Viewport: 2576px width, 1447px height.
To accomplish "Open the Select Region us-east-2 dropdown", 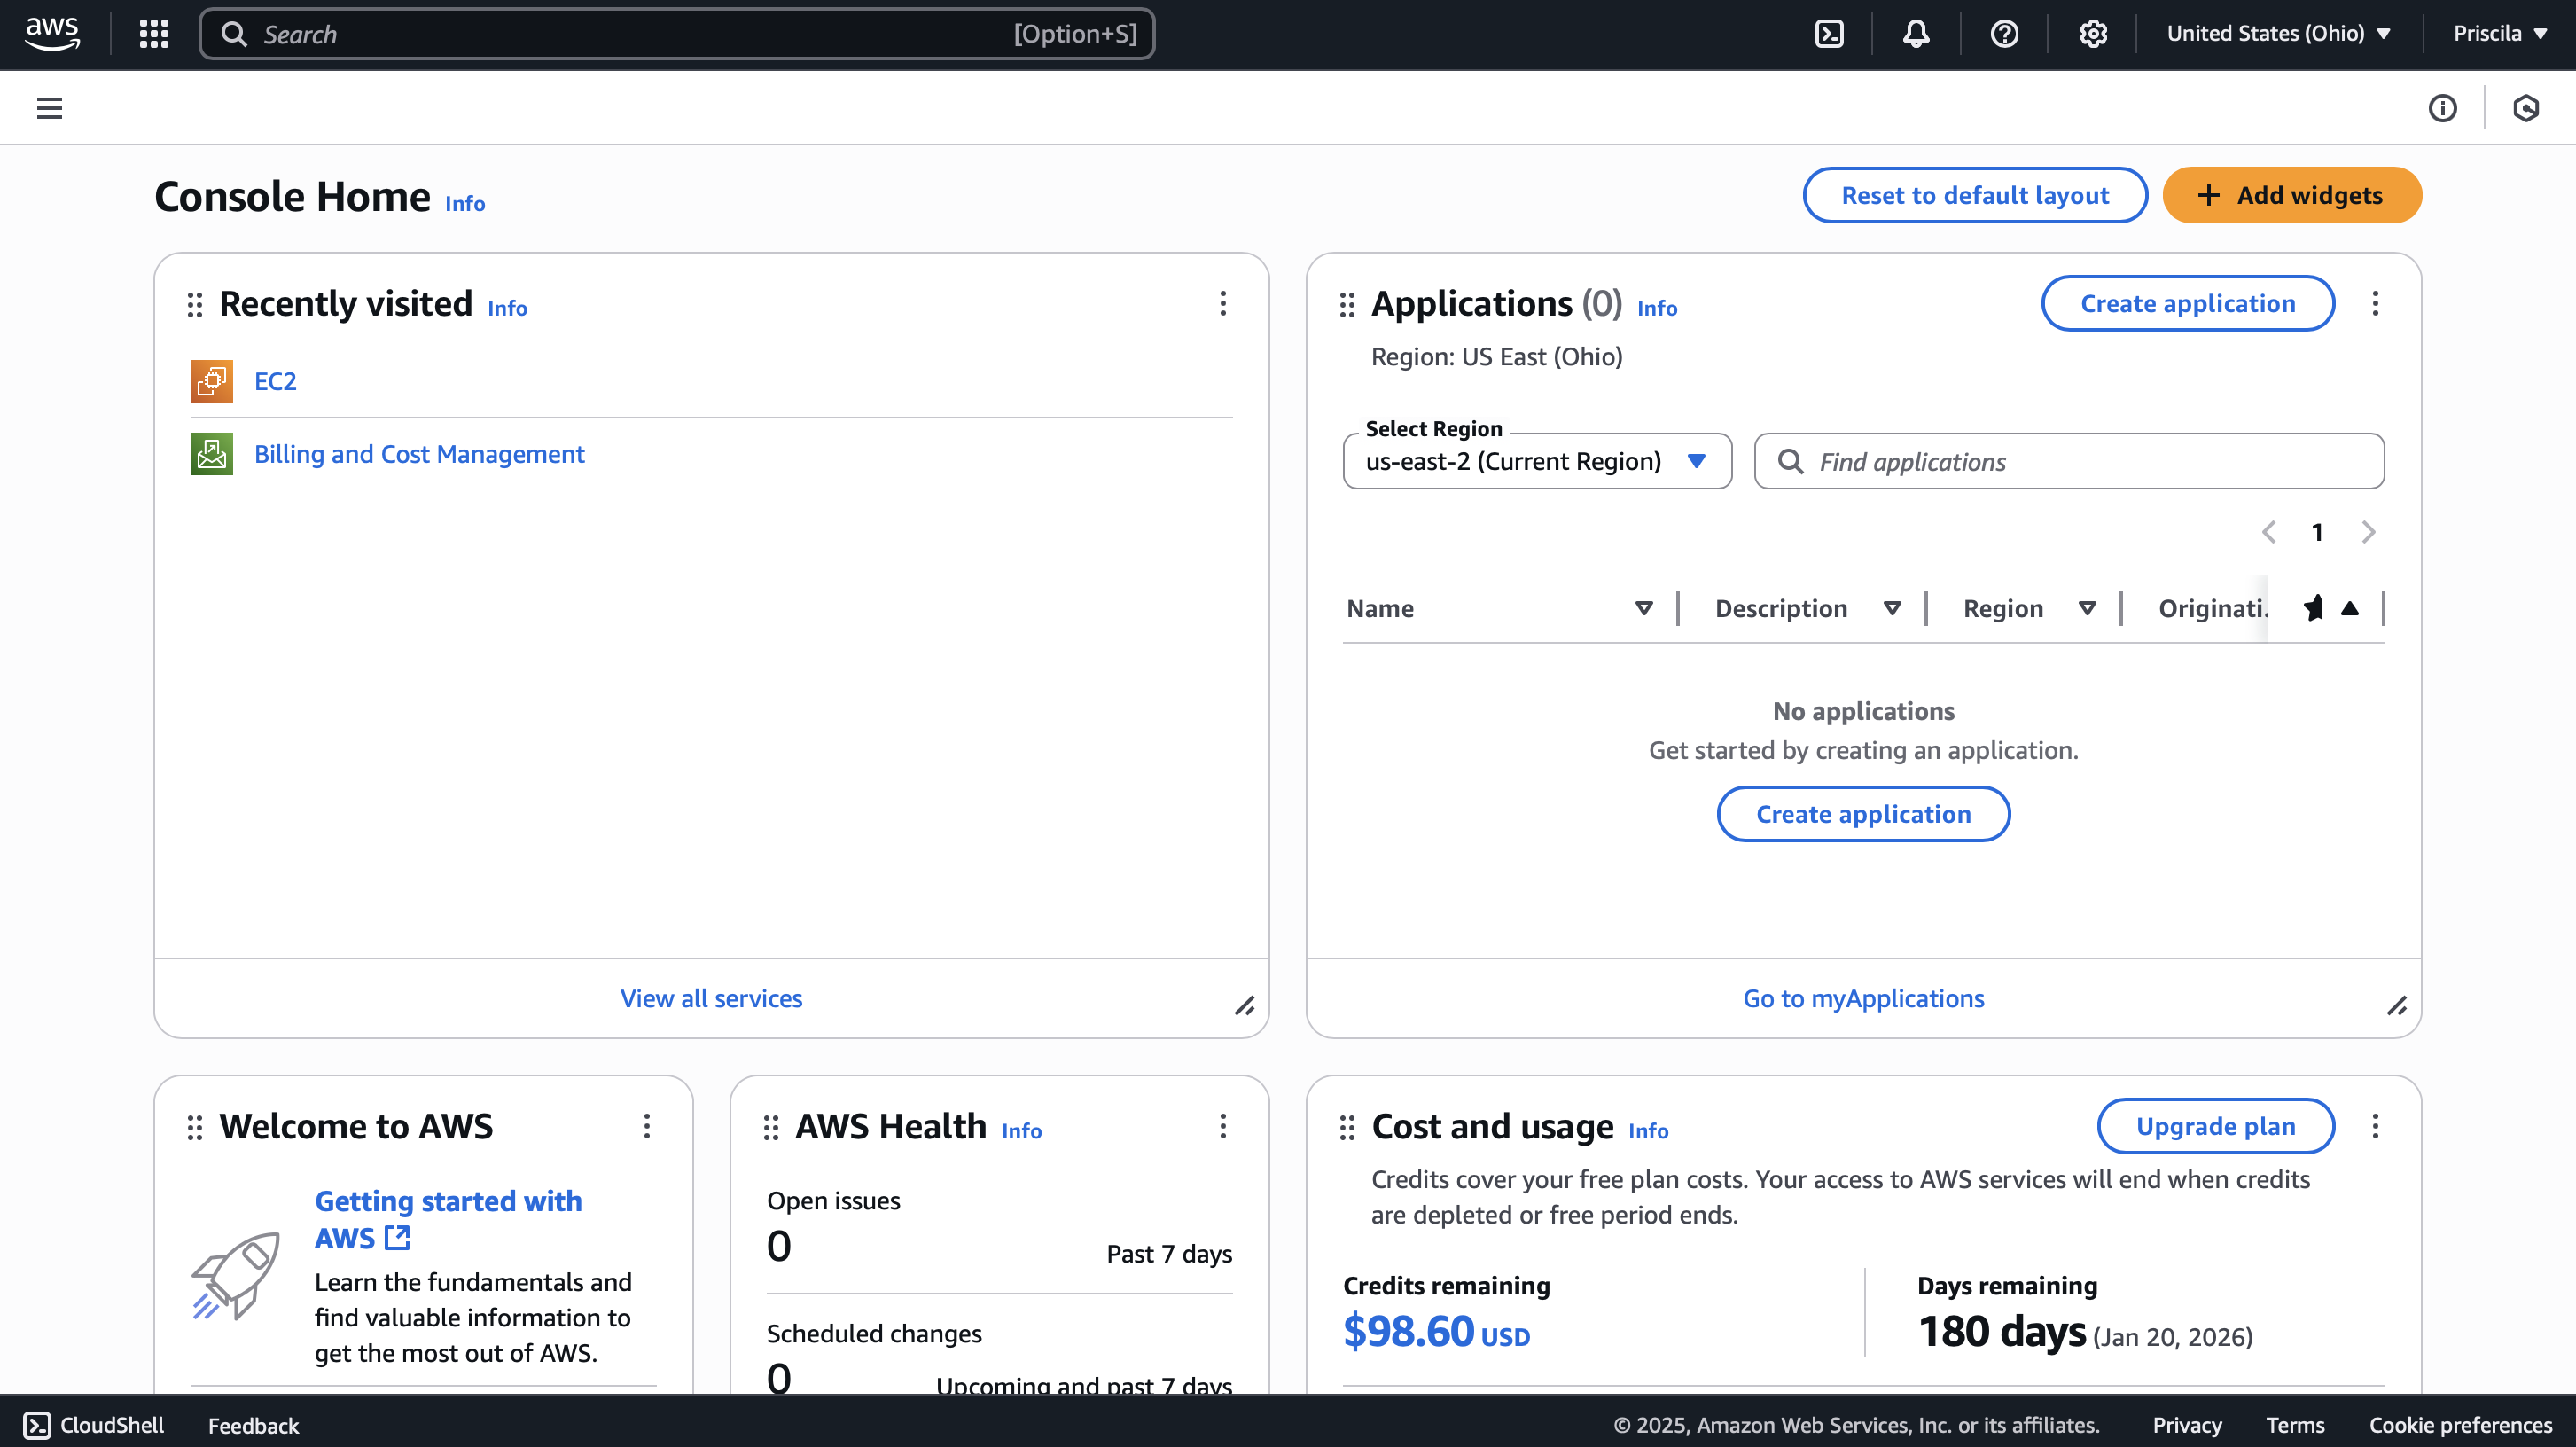I will tap(1536, 461).
